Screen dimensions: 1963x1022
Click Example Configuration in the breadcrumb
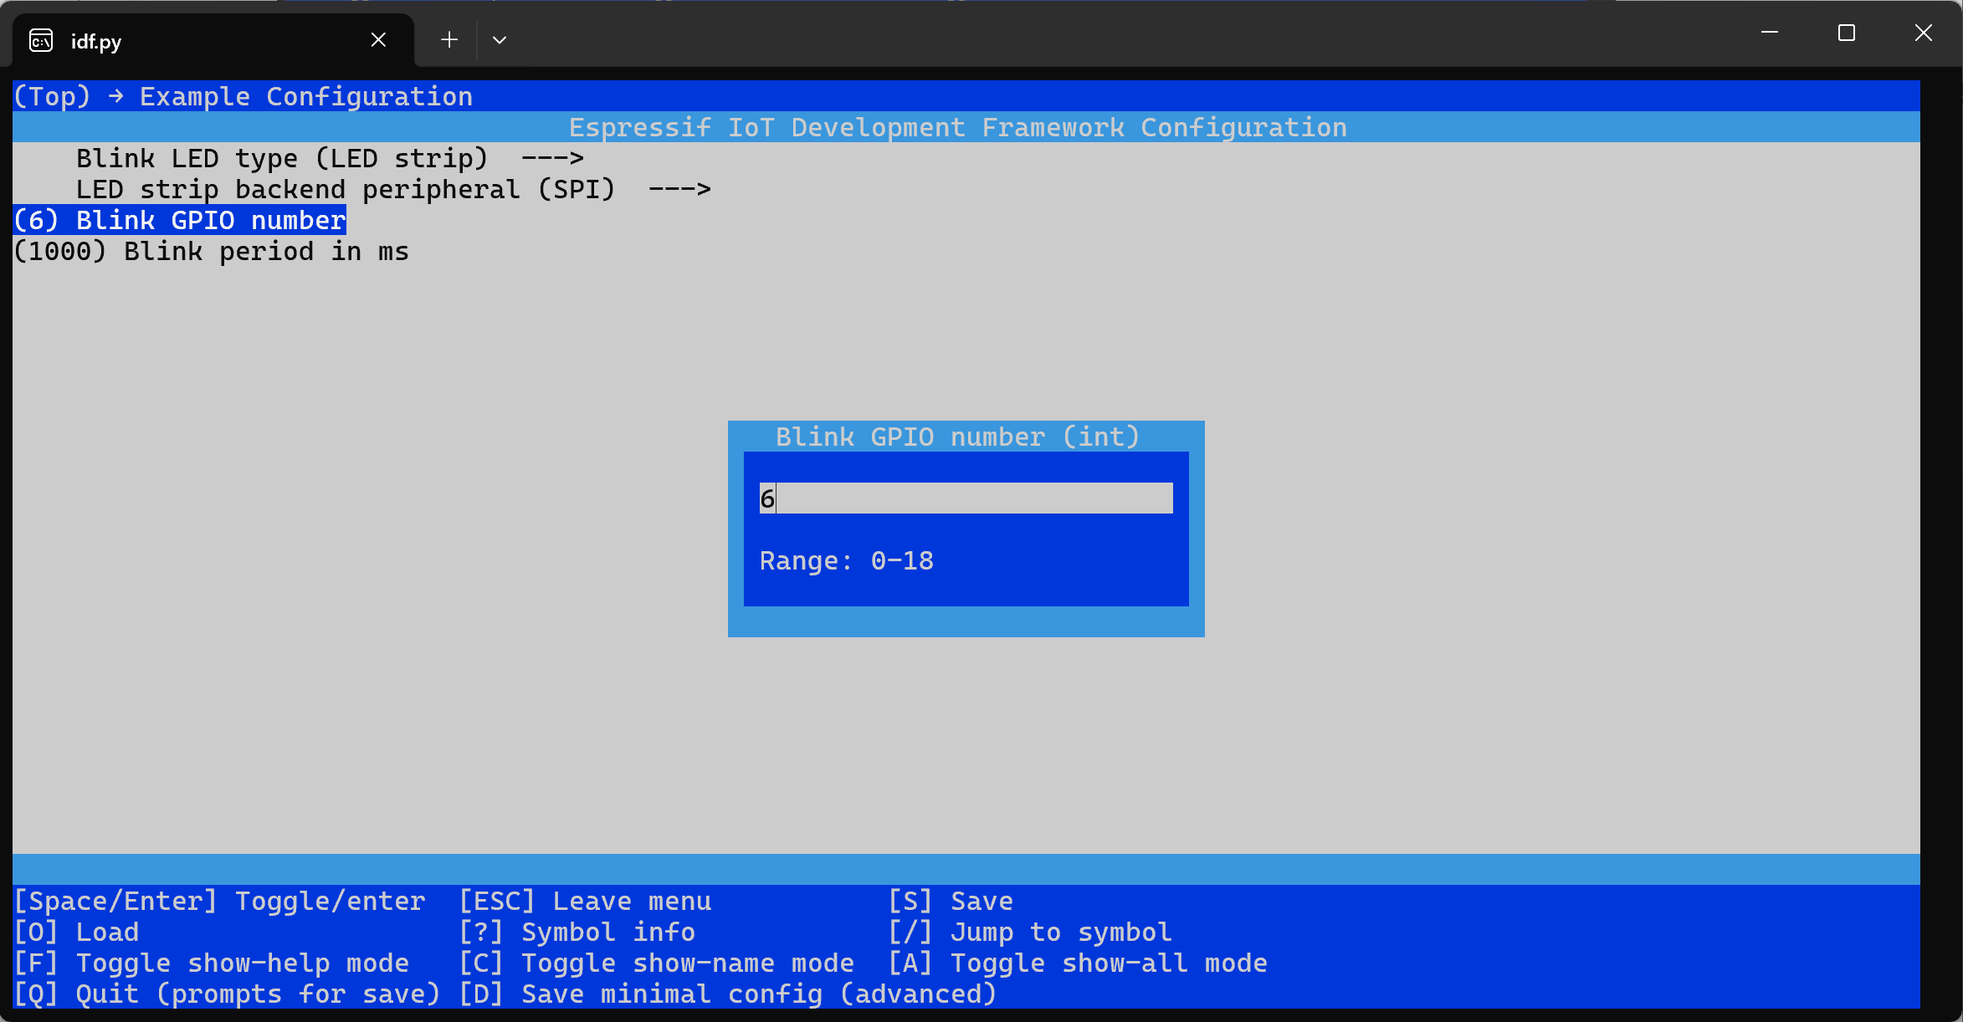pyautogui.click(x=305, y=95)
